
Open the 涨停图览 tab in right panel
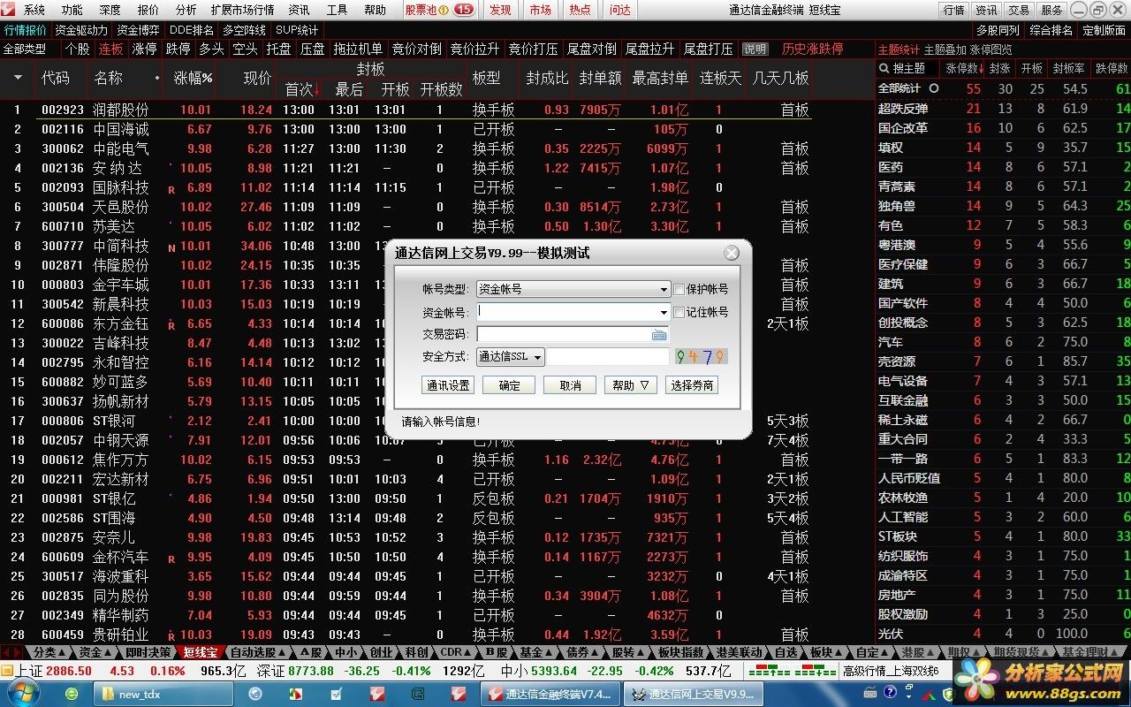991,49
